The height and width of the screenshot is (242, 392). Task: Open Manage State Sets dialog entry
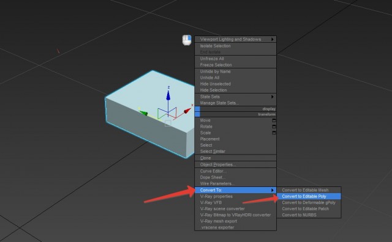pyautogui.click(x=235, y=103)
